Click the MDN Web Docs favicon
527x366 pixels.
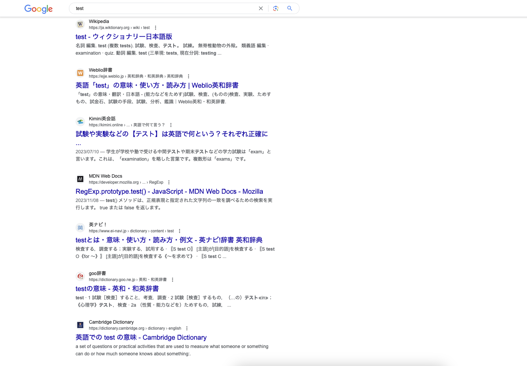point(80,179)
